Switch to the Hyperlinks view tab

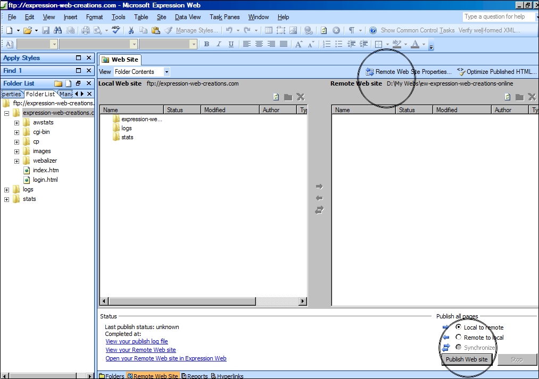click(227, 376)
